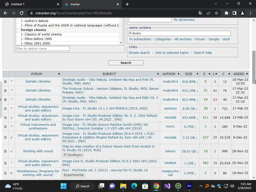The height and width of the screenshot is (192, 256).
Task: Bookmark this page with the star
Action: click(x=216, y=13)
